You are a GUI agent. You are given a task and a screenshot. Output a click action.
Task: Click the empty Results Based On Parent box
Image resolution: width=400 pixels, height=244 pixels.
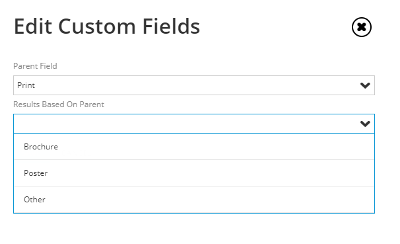pos(194,124)
